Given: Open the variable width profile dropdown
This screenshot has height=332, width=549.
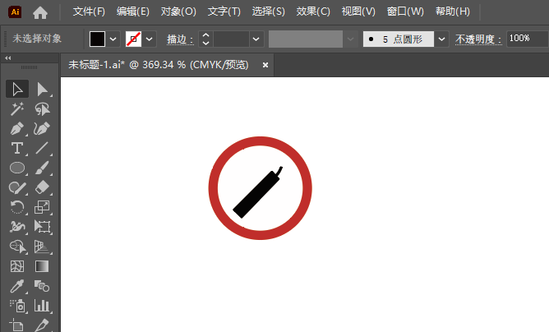Looking at the screenshot, I should pos(350,39).
